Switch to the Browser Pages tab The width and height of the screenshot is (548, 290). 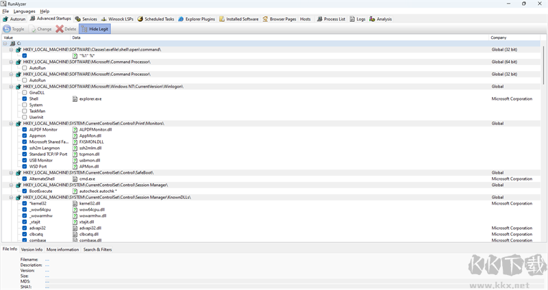[x=279, y=19]
